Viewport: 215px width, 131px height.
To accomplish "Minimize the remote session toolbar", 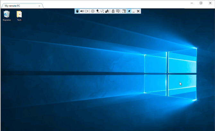I will [133, 11].
